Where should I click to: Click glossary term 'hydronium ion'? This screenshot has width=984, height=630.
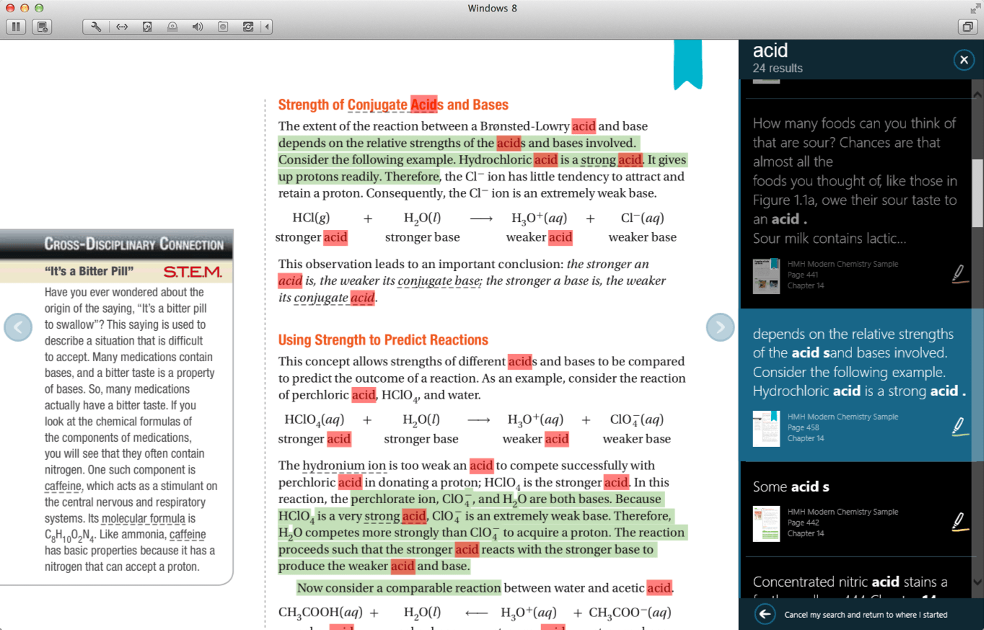pos(345,466)
